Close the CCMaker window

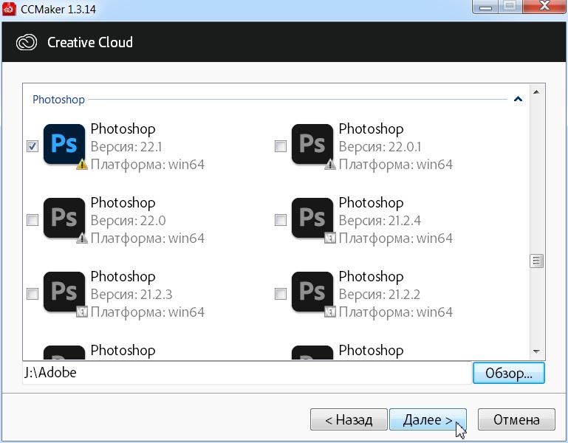(x=544, y=7)
